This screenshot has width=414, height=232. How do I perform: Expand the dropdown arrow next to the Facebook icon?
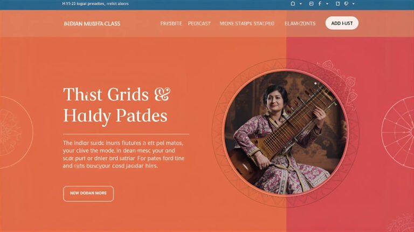click(327, 4)
